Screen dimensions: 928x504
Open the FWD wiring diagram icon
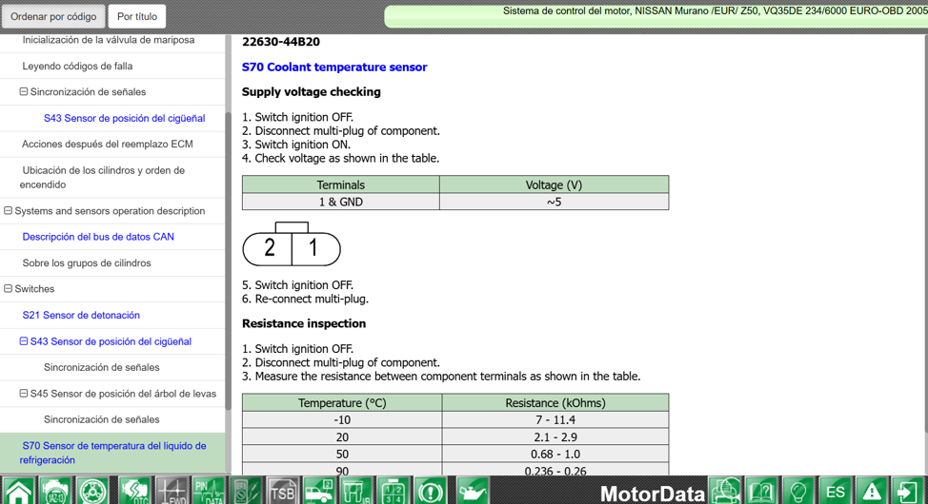171,491
